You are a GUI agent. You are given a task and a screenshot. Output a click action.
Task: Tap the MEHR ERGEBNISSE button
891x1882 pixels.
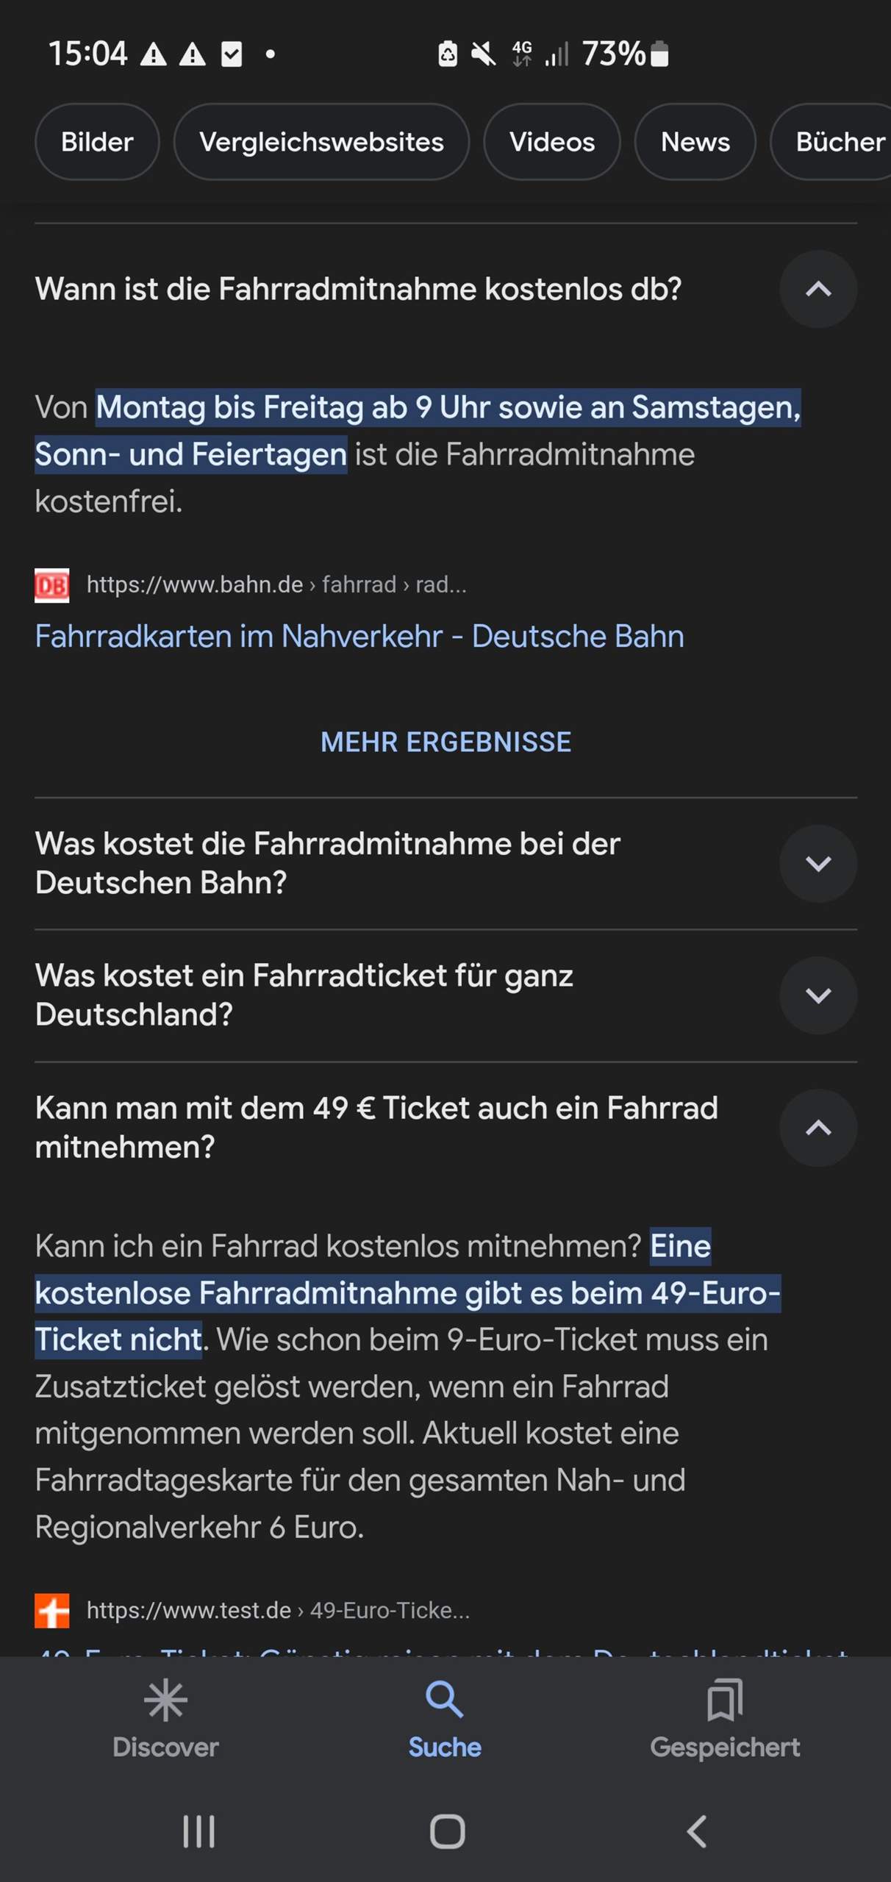coord(445,743)
